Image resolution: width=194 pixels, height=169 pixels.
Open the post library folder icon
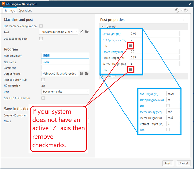coord(87,32)
